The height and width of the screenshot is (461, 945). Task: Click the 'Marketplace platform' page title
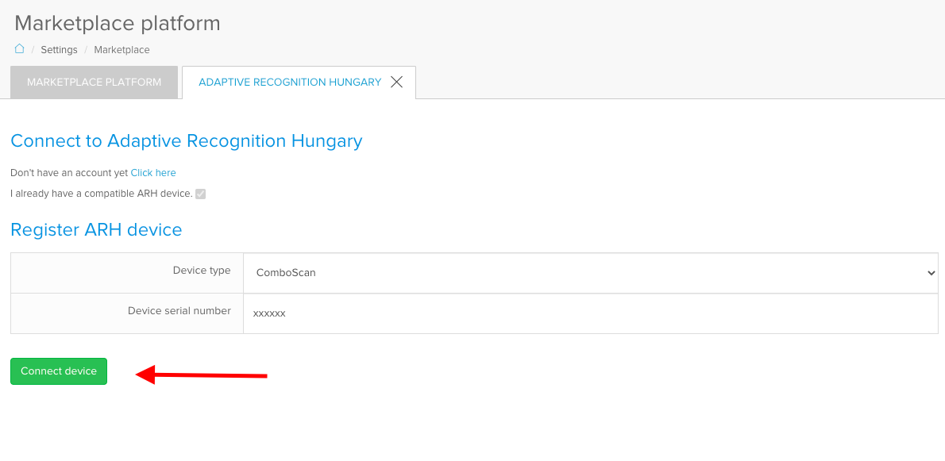118,24
